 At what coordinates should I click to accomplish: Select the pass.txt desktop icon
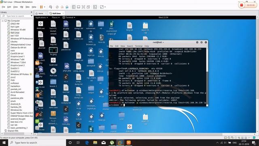click(66, 36)
